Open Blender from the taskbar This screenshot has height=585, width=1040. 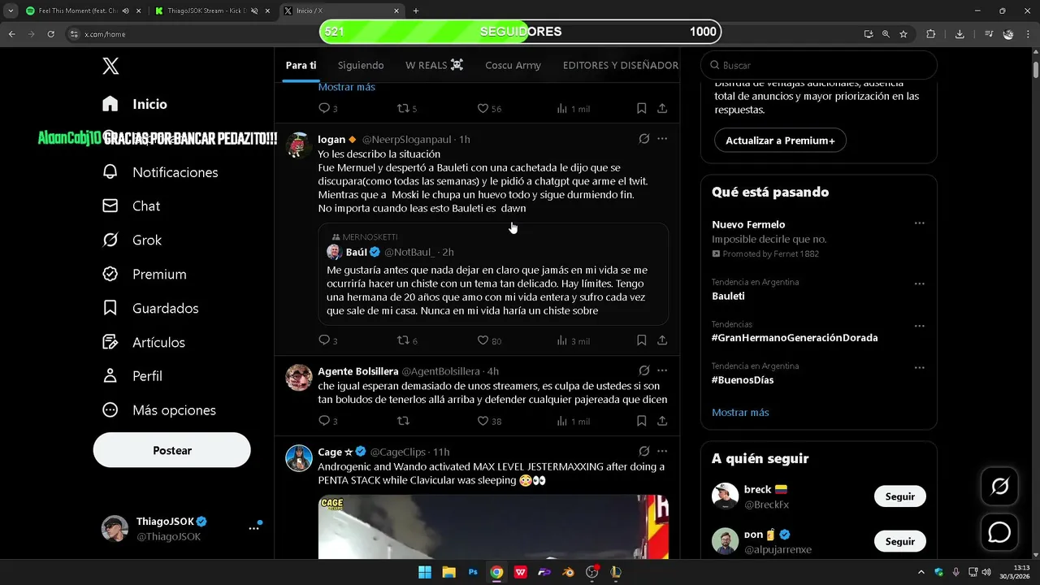569,572
